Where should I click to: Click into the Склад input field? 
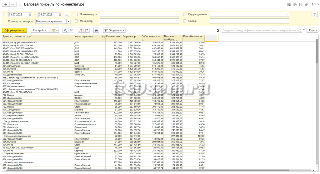tap(247, 21)
